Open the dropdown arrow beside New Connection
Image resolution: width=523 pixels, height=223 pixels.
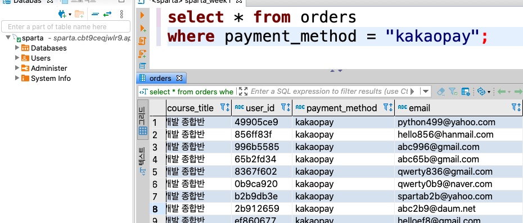70,15
